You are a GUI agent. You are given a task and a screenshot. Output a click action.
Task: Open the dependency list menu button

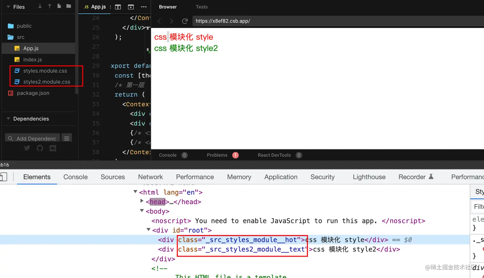pos(67,138)
